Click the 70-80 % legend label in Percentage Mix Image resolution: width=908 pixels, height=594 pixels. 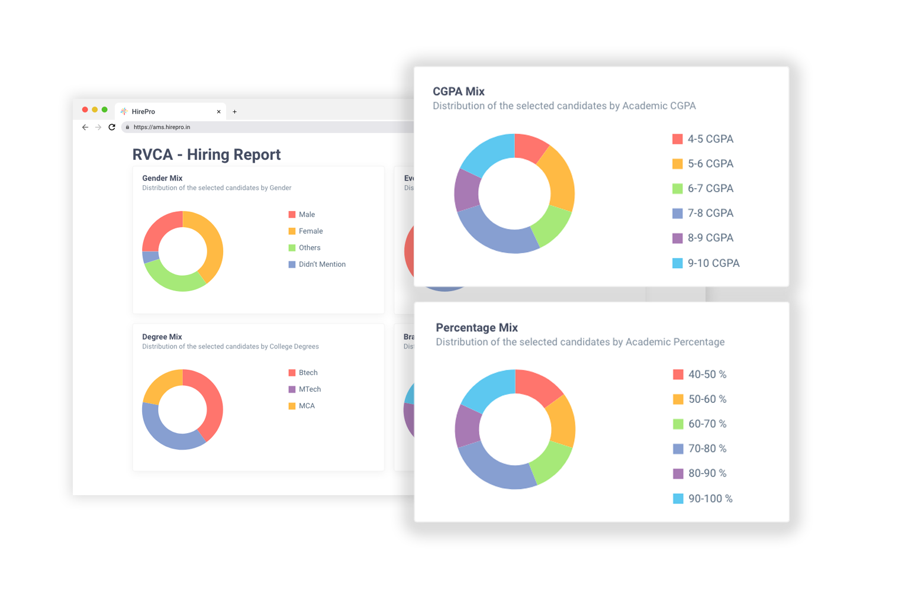coord(706,448)
